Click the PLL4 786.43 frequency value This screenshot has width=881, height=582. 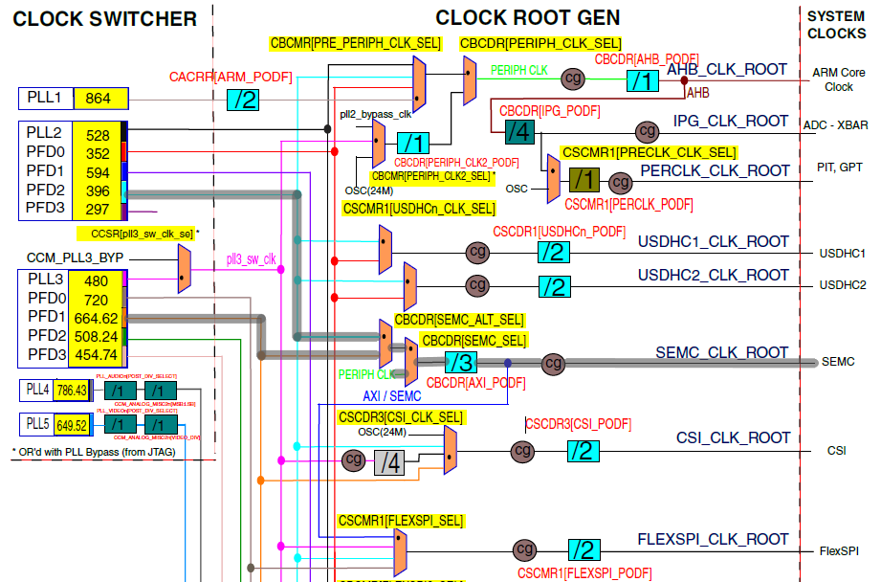(72, 391)
